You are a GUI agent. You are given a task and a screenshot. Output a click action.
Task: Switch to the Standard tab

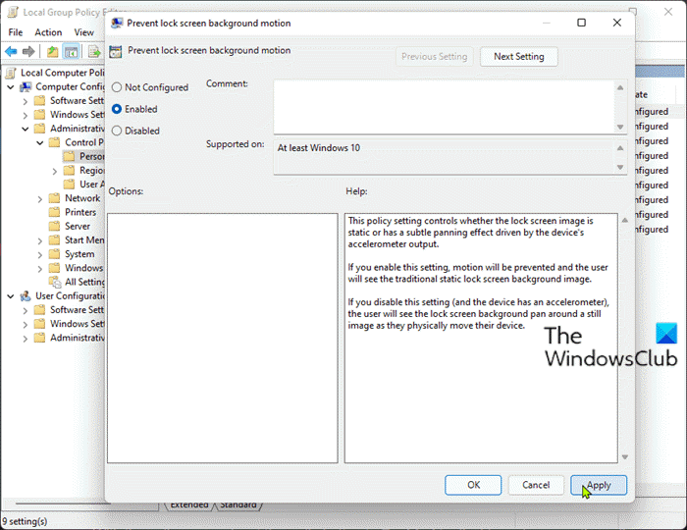pyautogui.click(x=238, y=505)
